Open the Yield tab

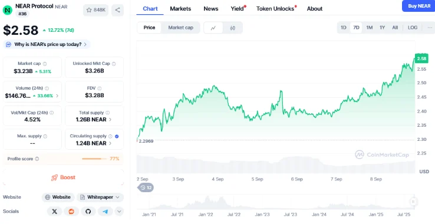238,9
